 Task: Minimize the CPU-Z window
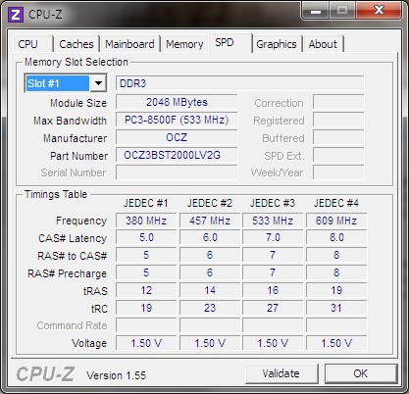(x=315, y=11)
